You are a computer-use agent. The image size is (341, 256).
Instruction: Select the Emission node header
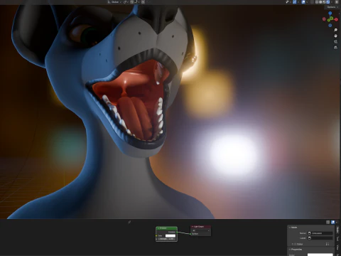(166, 228)
